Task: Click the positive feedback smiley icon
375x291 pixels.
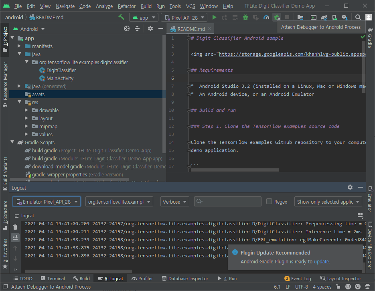Action: pyautogui.click(x=348, y=287)
